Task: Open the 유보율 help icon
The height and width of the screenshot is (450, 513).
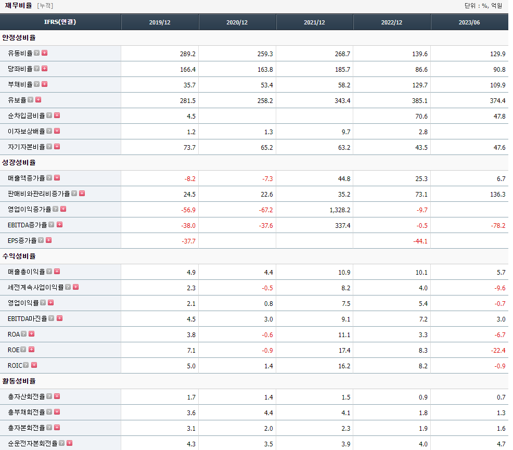Action: click(x=30, y=100)
